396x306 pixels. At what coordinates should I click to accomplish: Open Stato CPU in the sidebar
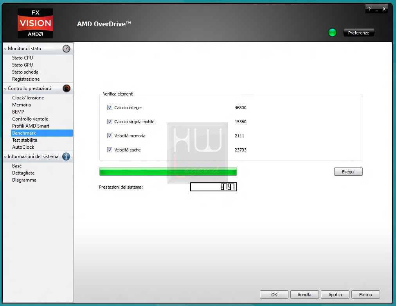click(x=22, y=58)
